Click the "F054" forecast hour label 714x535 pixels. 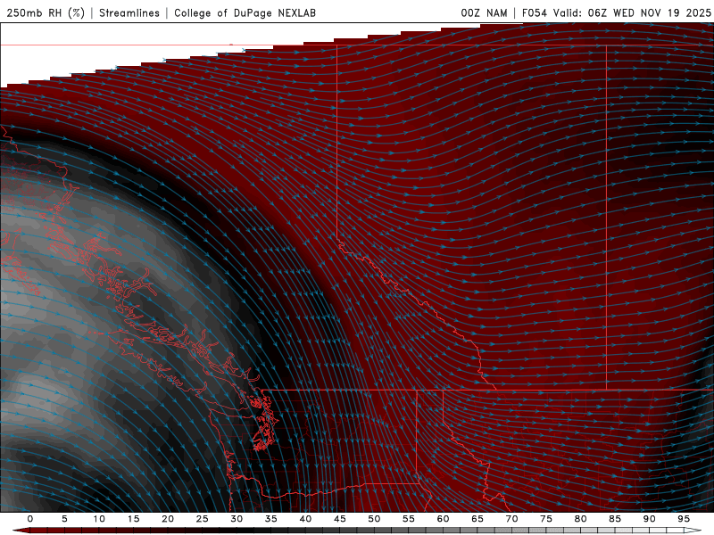pyautogui.click(x=535, y=12)
